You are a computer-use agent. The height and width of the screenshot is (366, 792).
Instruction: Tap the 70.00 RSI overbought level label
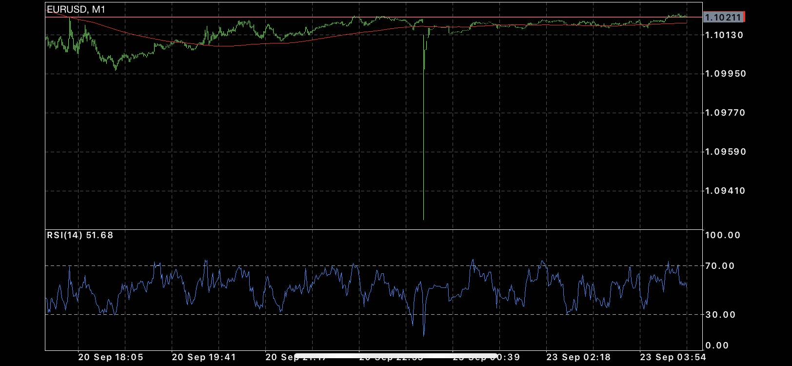click(720, 266)
